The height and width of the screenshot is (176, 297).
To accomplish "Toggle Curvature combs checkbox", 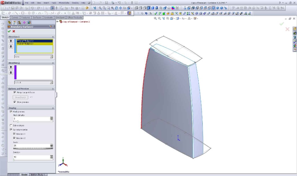I will coord(11,130).
